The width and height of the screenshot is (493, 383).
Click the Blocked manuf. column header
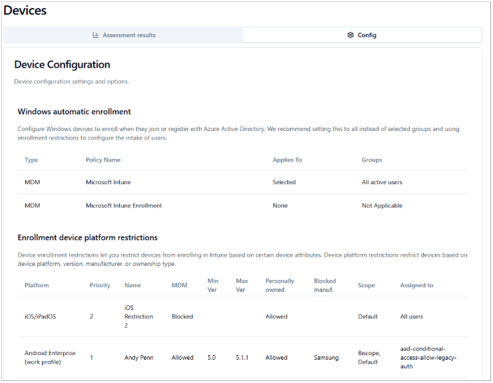[325, 285]
